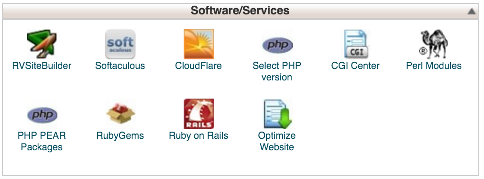The width and height of the screenshot is (484, 179).
Task: Click the Optimize Website text link
Action: pos(277,141)
